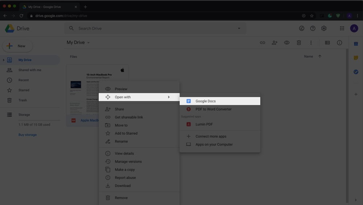The image size is (363, 205).
Task: Choose Apps on your Computer
Action: click(x=220, y=145)
